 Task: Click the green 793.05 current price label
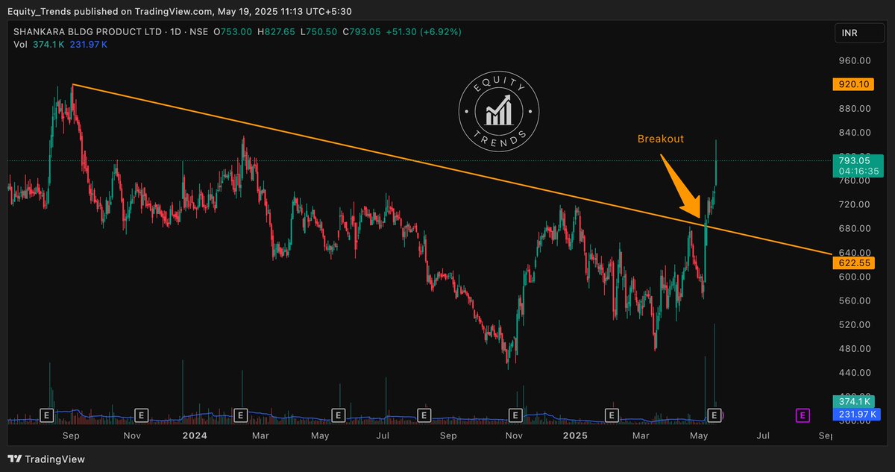pyautogui.click(x=854, y=160)
